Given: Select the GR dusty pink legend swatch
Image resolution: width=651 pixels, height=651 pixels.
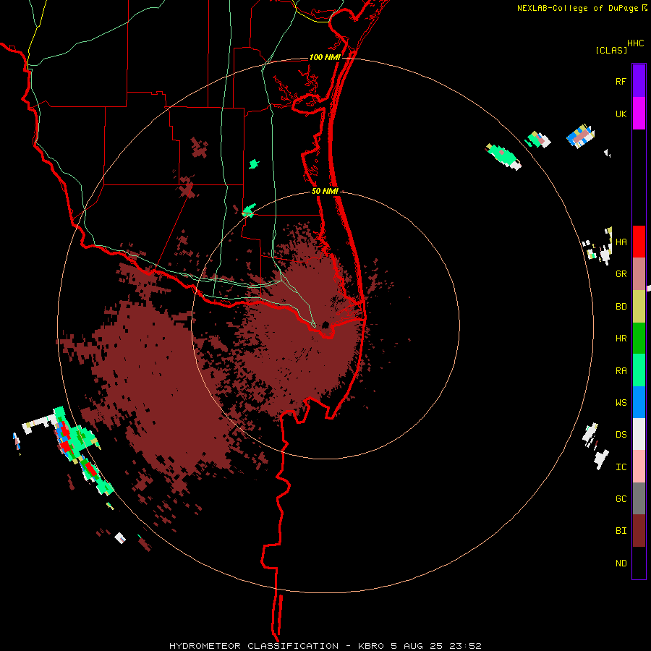Looking at the screenshot, I should [639, 274].
